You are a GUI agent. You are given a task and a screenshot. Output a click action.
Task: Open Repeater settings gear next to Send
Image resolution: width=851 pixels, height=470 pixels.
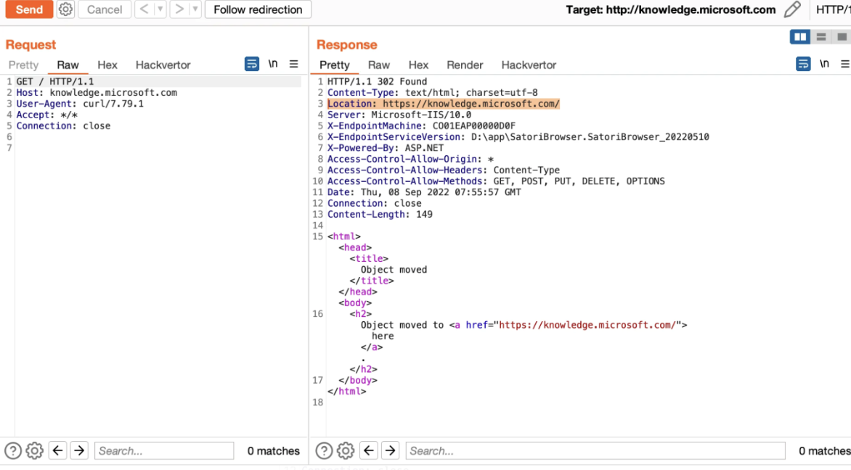click(65, 9)
